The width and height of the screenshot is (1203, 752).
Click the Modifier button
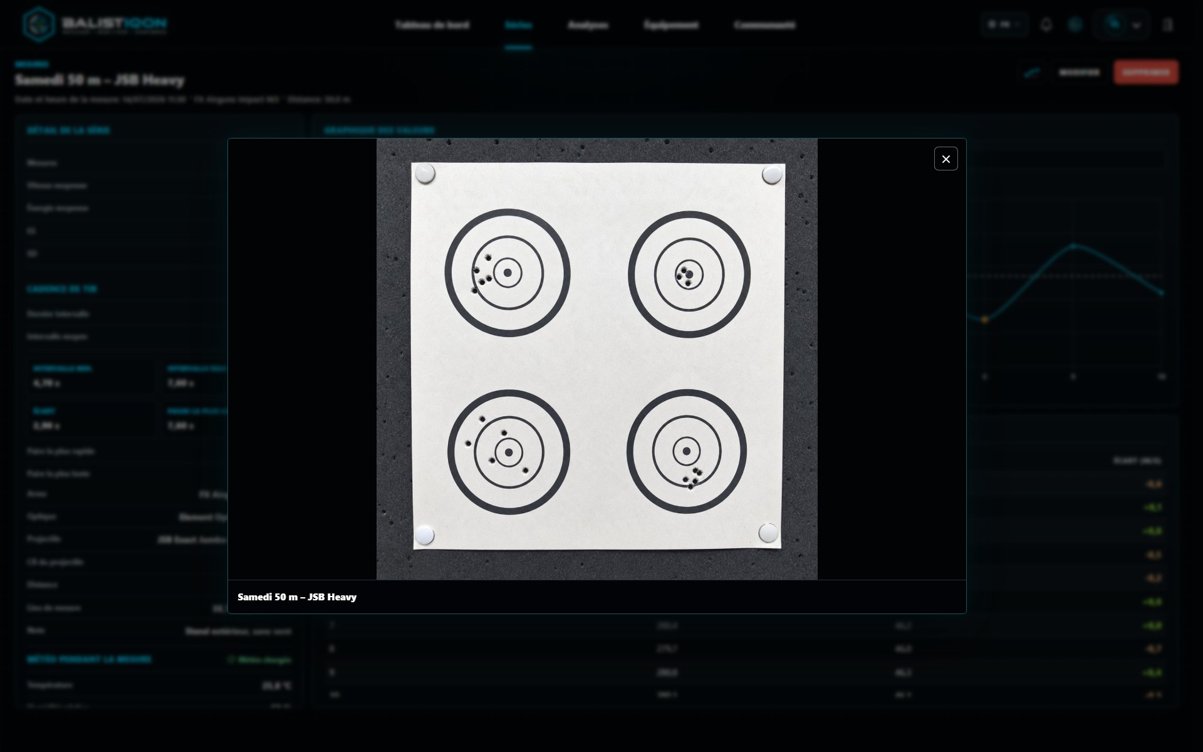coord(1079,73)
